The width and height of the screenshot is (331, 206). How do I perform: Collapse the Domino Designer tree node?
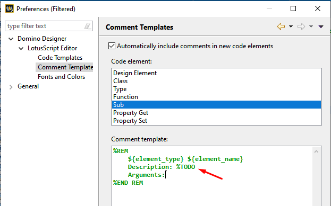pyautogui.click(x=11, y=39)
